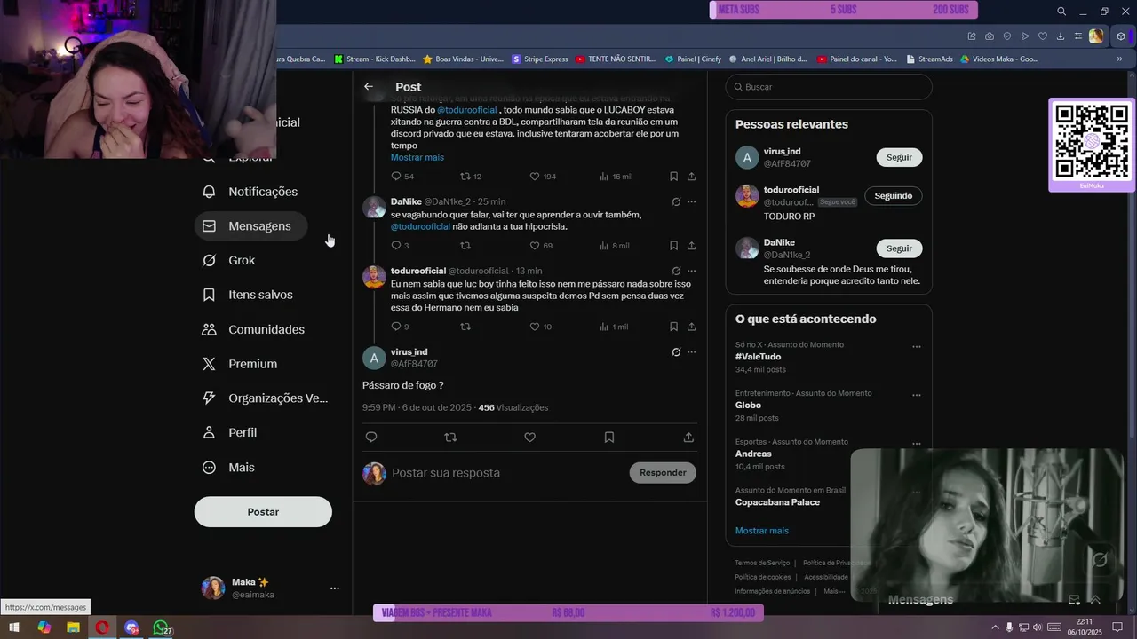1137x639 pixels.
Task: Open File Explorer from the taskbar
Action: point(73,628)
